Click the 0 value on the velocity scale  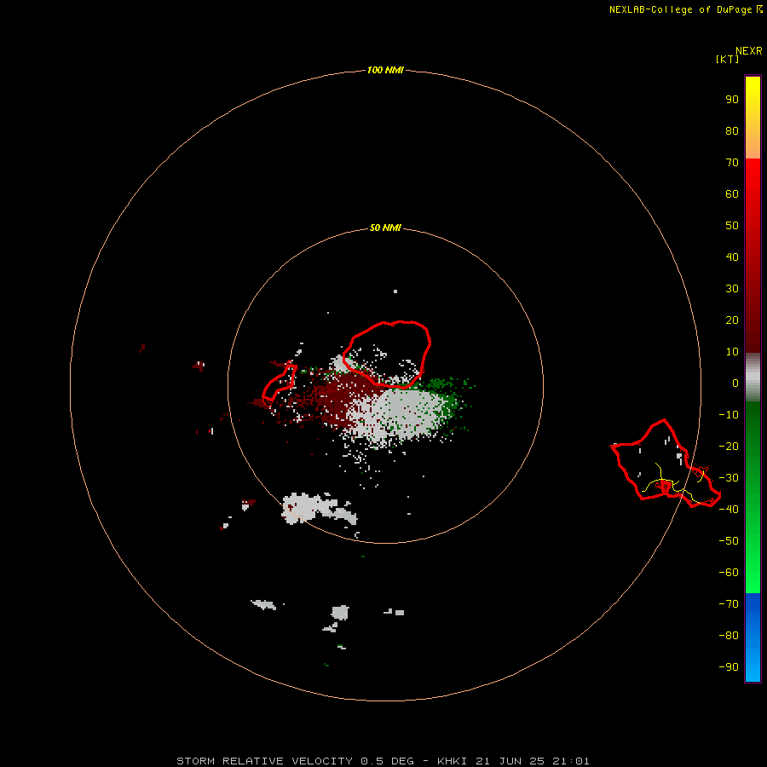tap(735, 383)
